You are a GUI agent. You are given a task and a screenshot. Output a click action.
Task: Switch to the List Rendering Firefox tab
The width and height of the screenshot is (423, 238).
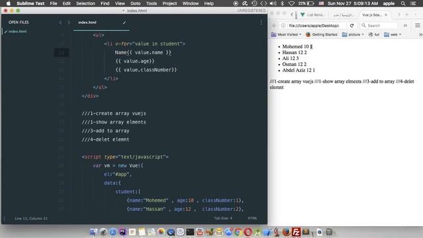tap(313, 15)
